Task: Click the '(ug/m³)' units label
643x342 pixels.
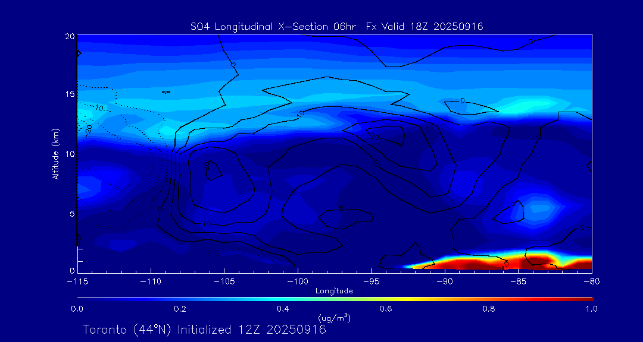Action: point(334,318)
